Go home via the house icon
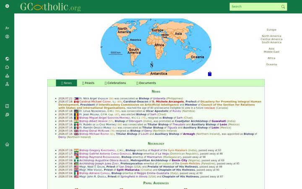 [x=7, y=144]
